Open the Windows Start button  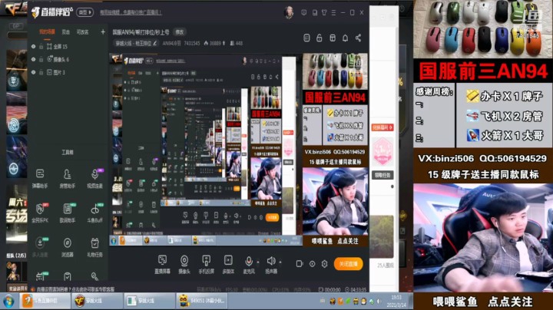pos(8,302)
